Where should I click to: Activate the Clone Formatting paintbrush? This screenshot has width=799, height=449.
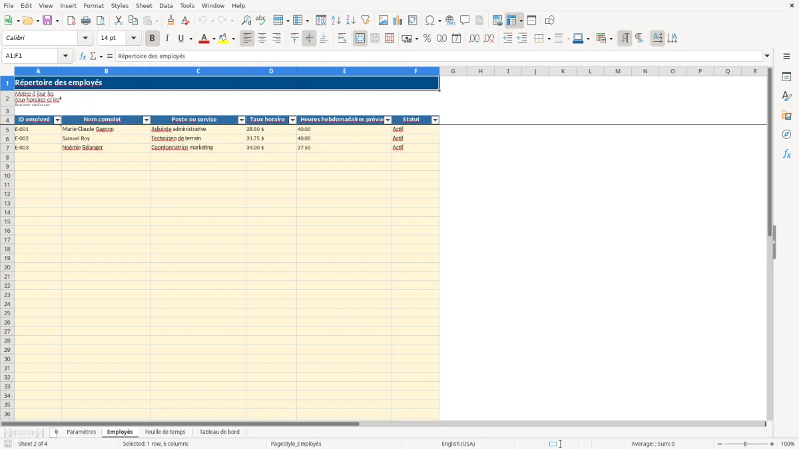pos(171,21)
